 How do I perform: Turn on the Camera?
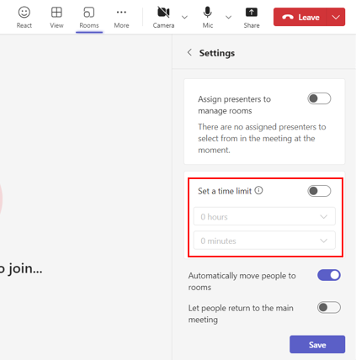pyautogui.click(x=163, y=18)
